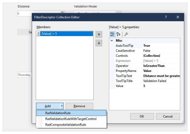Open Property Pages wrench icon
This screenshot has width=190, height=134.
[126, 34]
